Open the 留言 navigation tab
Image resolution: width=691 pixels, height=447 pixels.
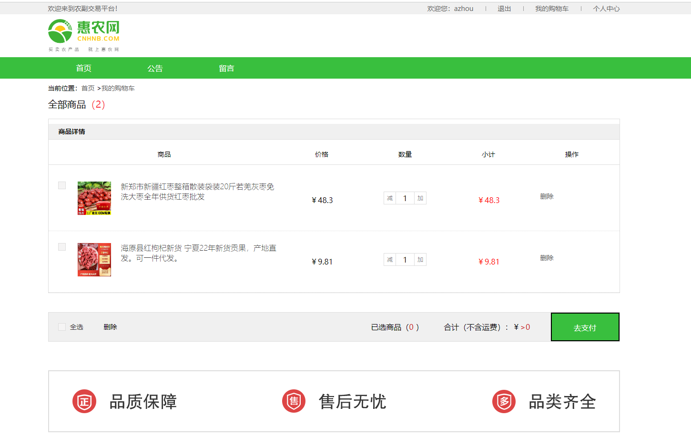pyautogui.click(x=226, y=68)
